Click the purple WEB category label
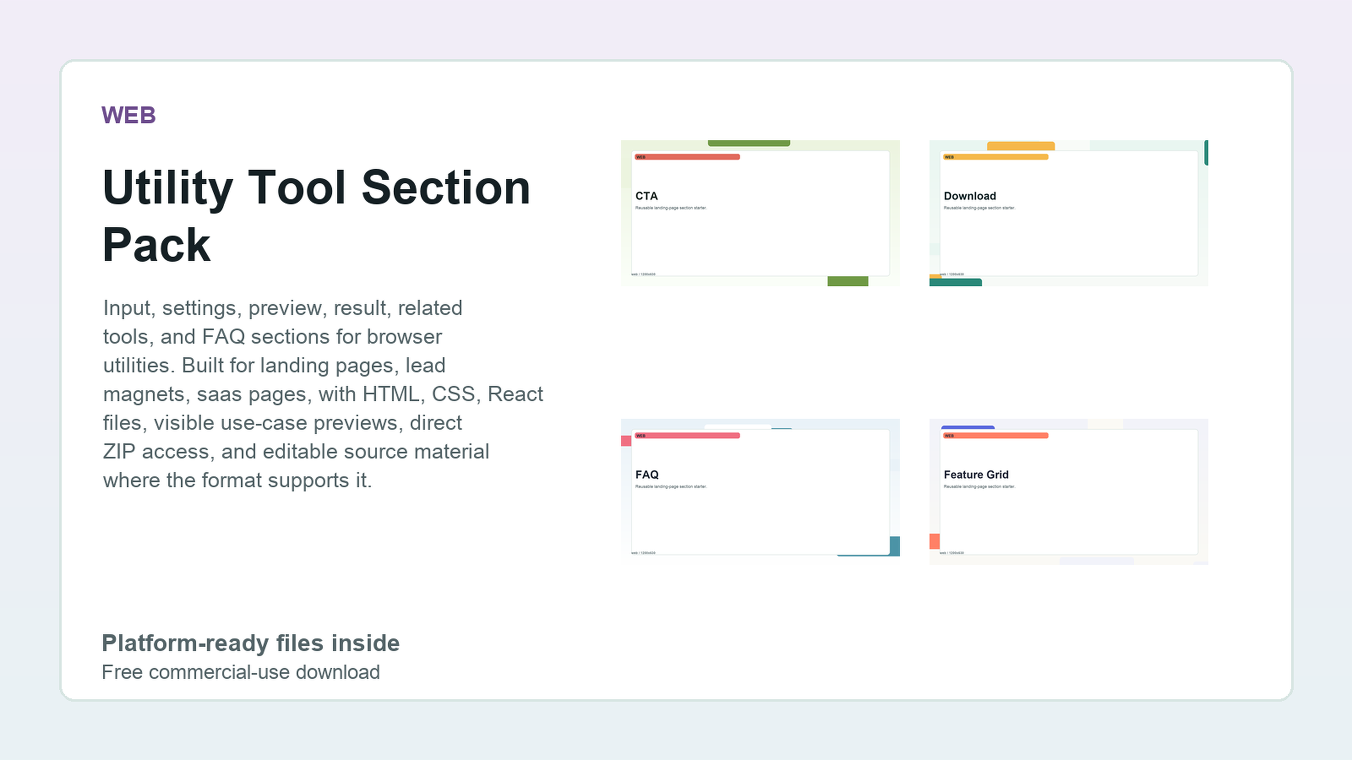The image size is (1352, 760). click(x=128, y=115)
